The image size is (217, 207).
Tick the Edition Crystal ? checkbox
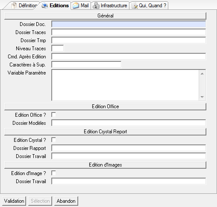(54, 140)
